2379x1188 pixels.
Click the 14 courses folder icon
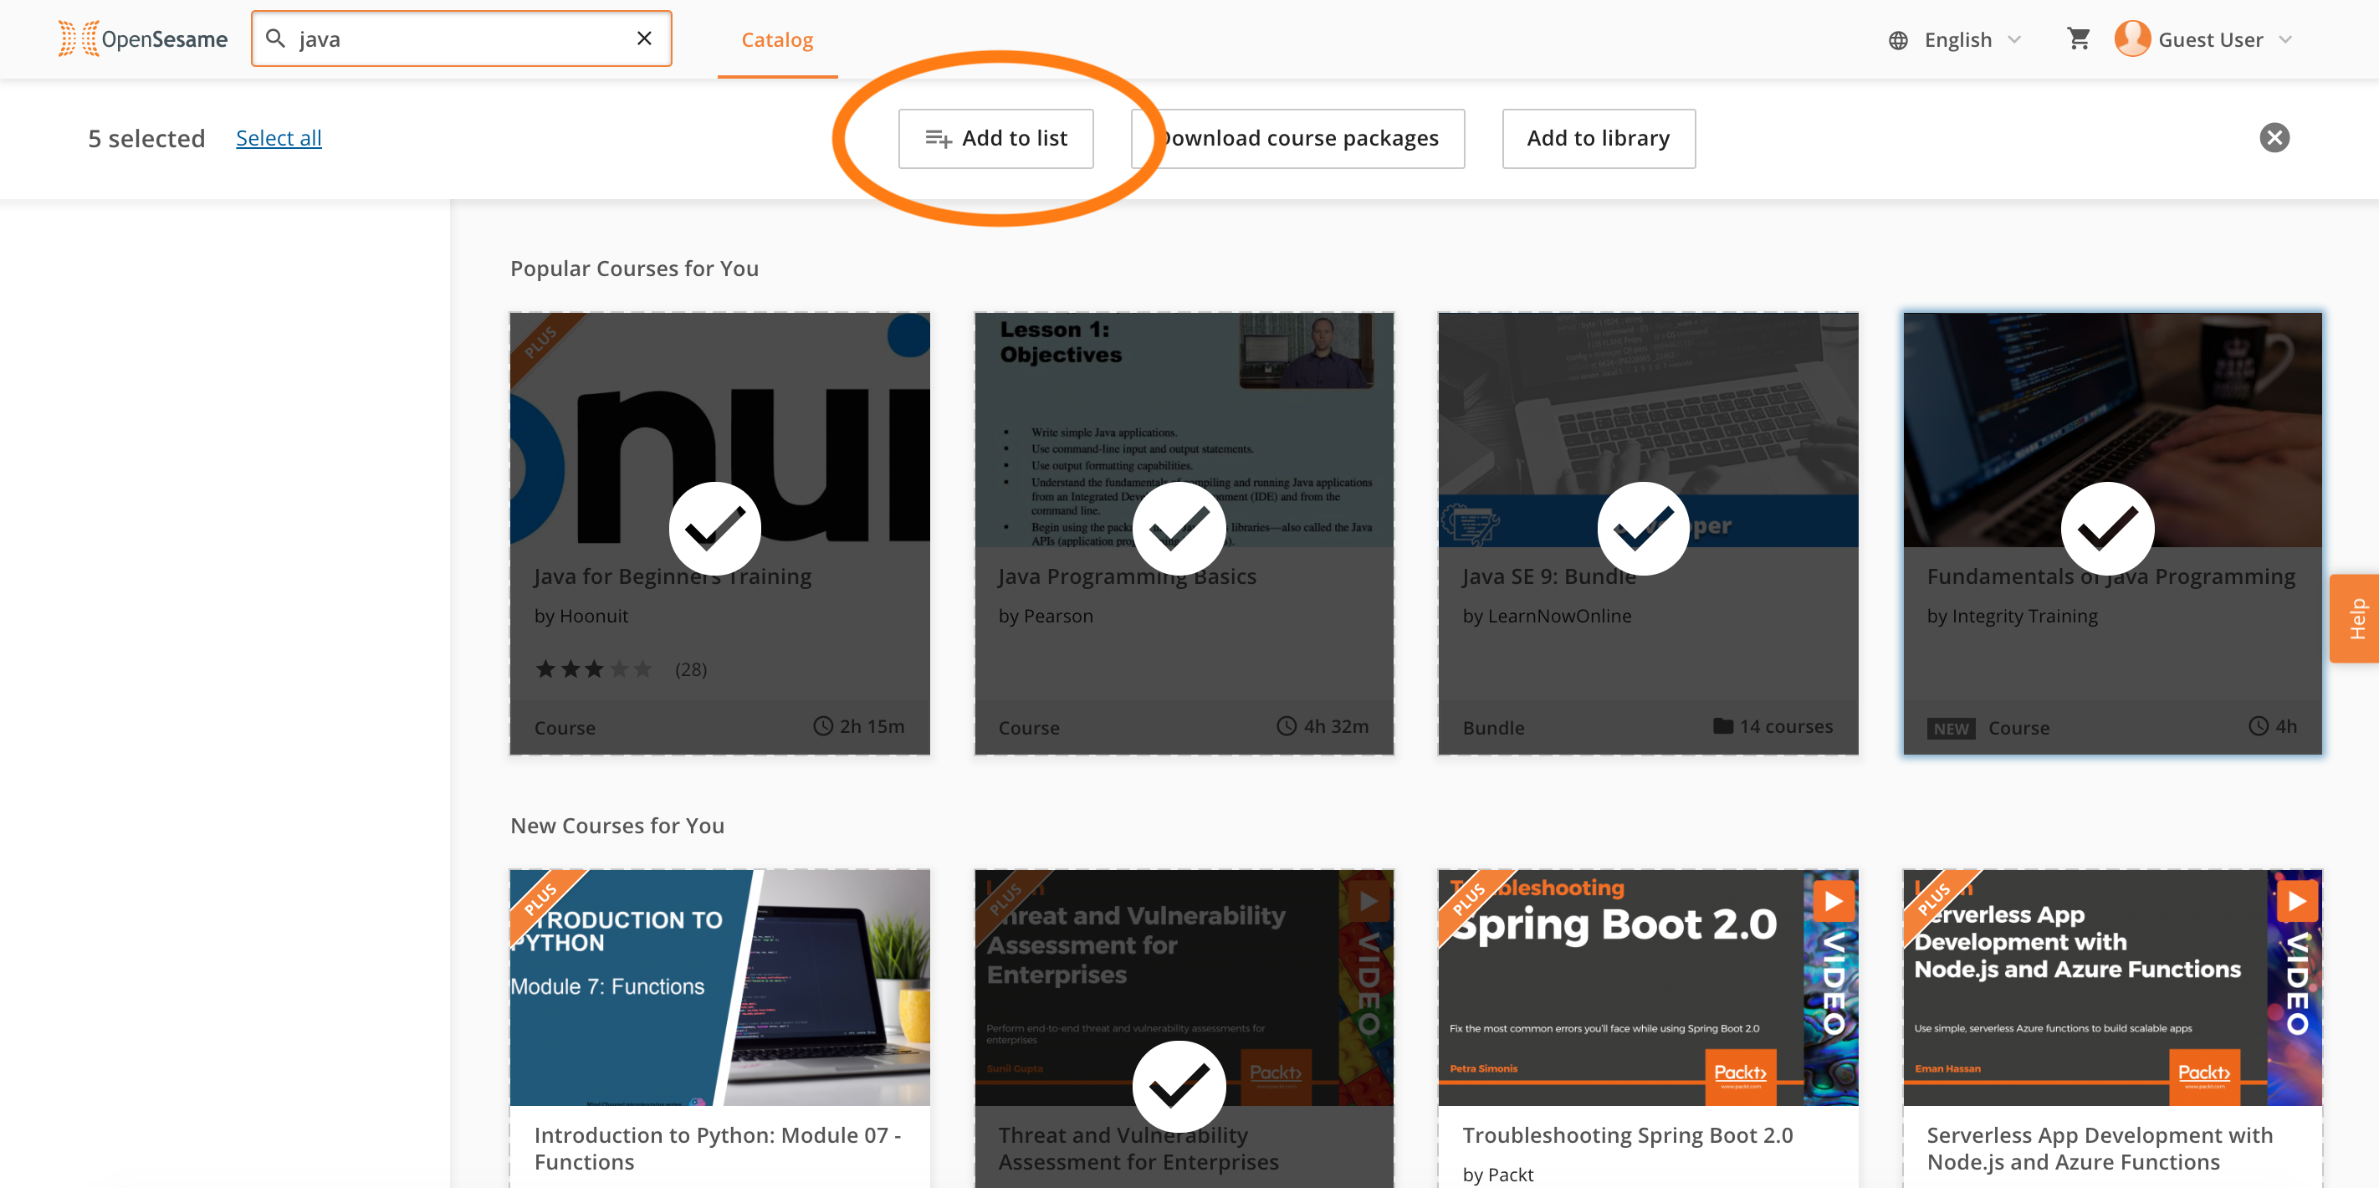pos(1722,726)
